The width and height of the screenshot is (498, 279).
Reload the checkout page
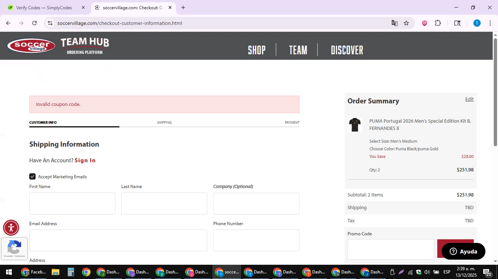tap(34, 23)
